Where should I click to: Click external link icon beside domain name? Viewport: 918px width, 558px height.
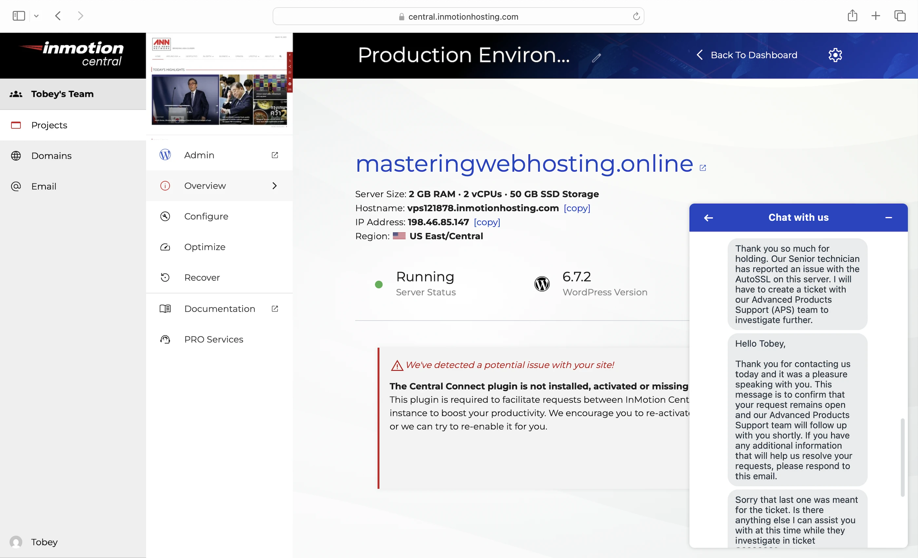[x=703, y=168]
